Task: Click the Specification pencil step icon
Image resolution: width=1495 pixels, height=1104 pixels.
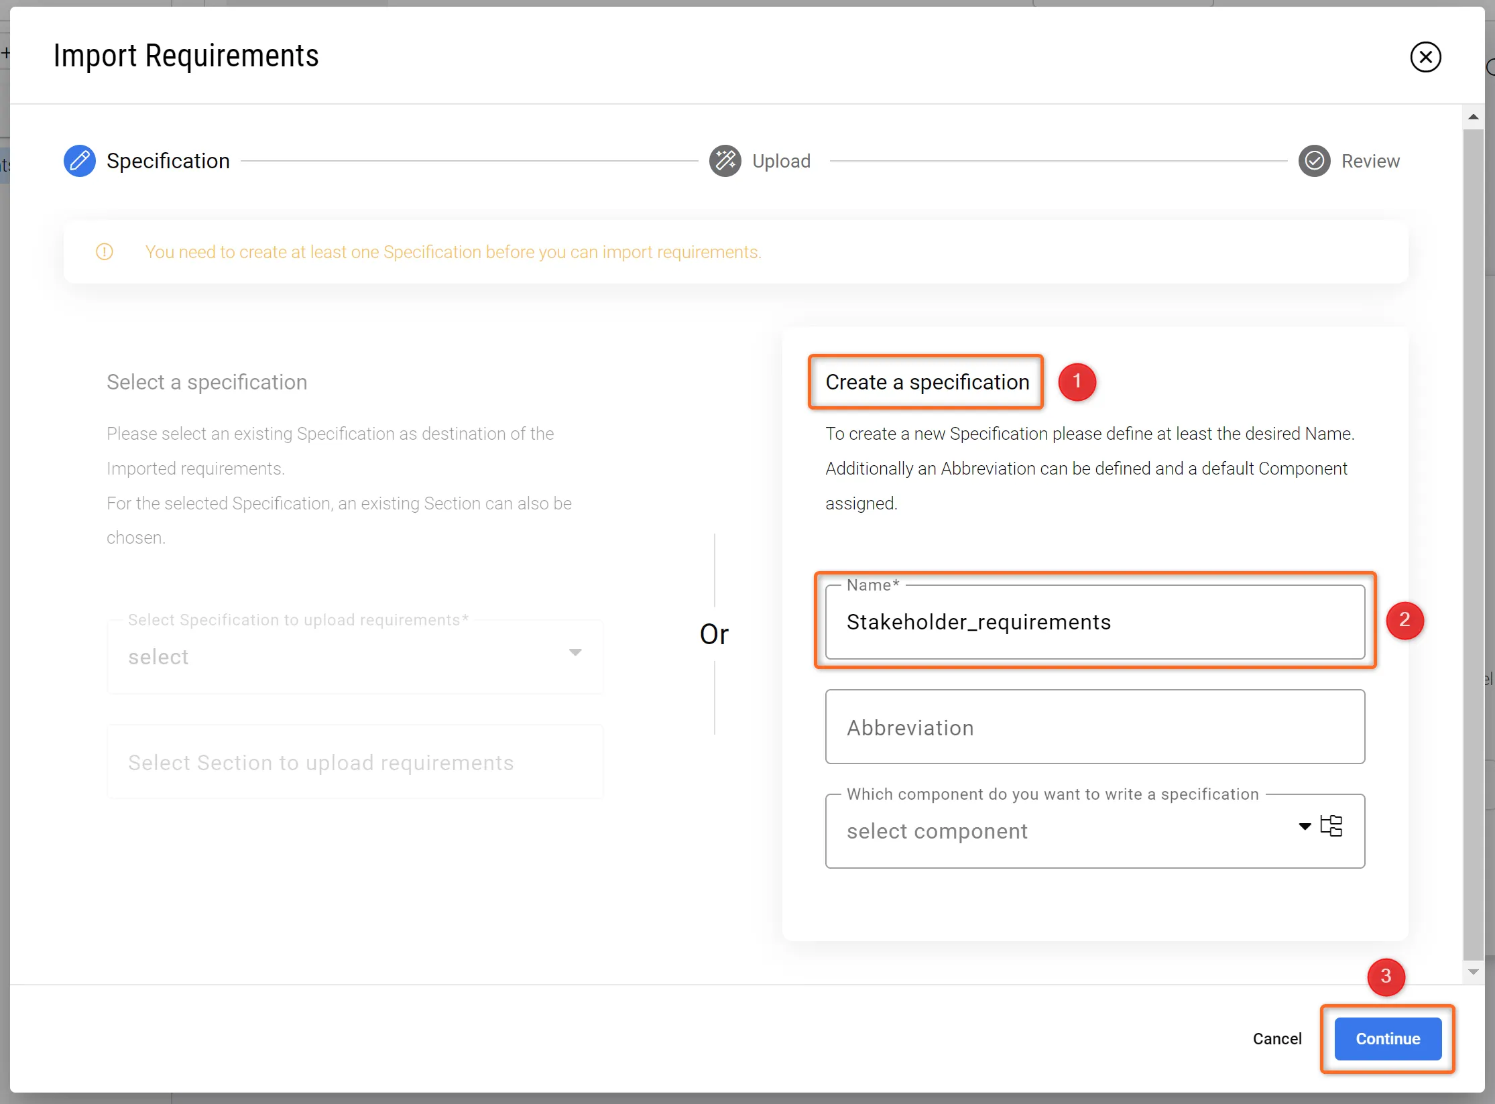Action: (79, 161)
